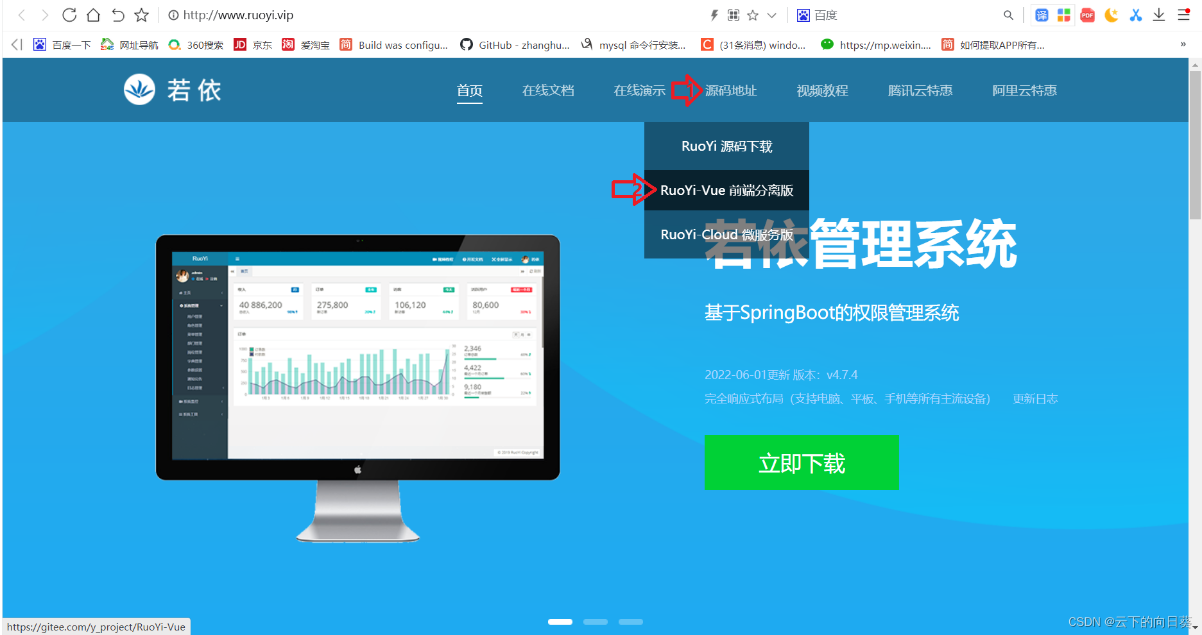Screen dimensions: 1202x635
Task: Toggle night mode moon icon
Action: coord(1112,15)
